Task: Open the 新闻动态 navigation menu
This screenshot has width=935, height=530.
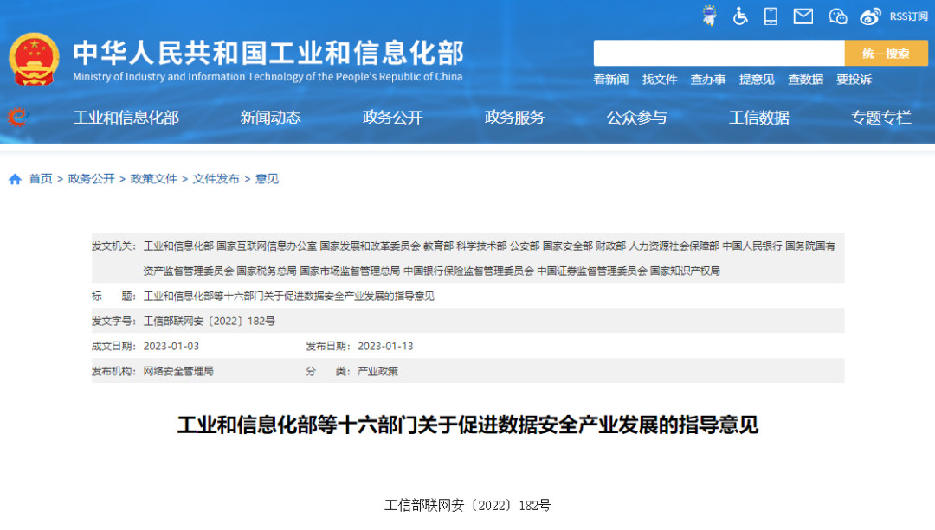Action: (269, 119)
